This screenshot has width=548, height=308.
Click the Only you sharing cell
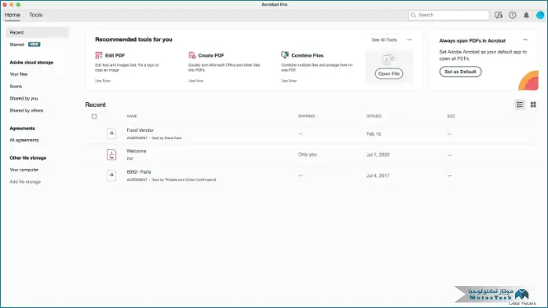point(308,155)
